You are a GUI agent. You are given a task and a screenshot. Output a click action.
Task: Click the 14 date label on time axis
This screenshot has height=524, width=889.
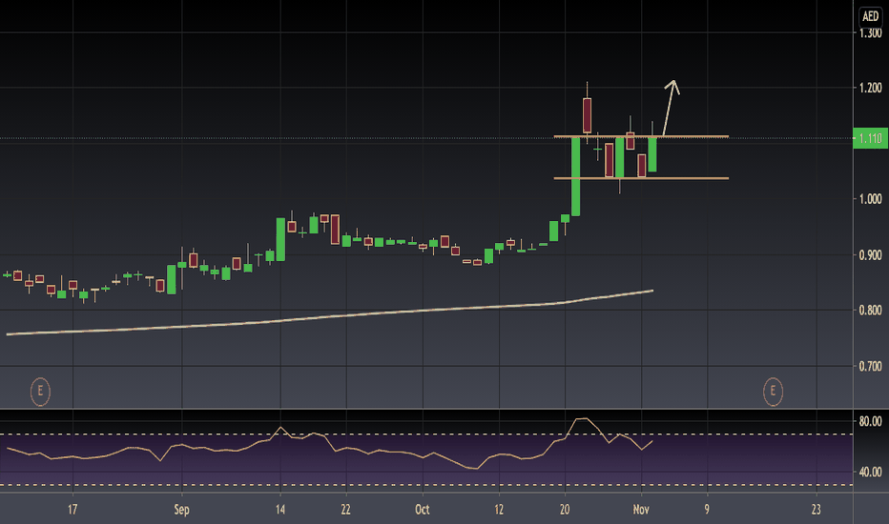click(280, 510)
